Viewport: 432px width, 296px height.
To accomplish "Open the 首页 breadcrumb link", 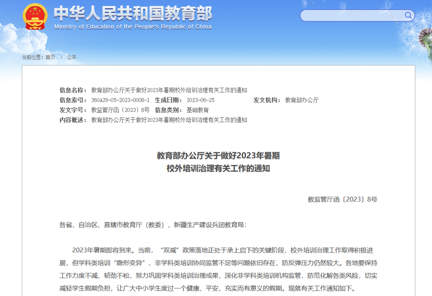I will (x=50, y=57).
